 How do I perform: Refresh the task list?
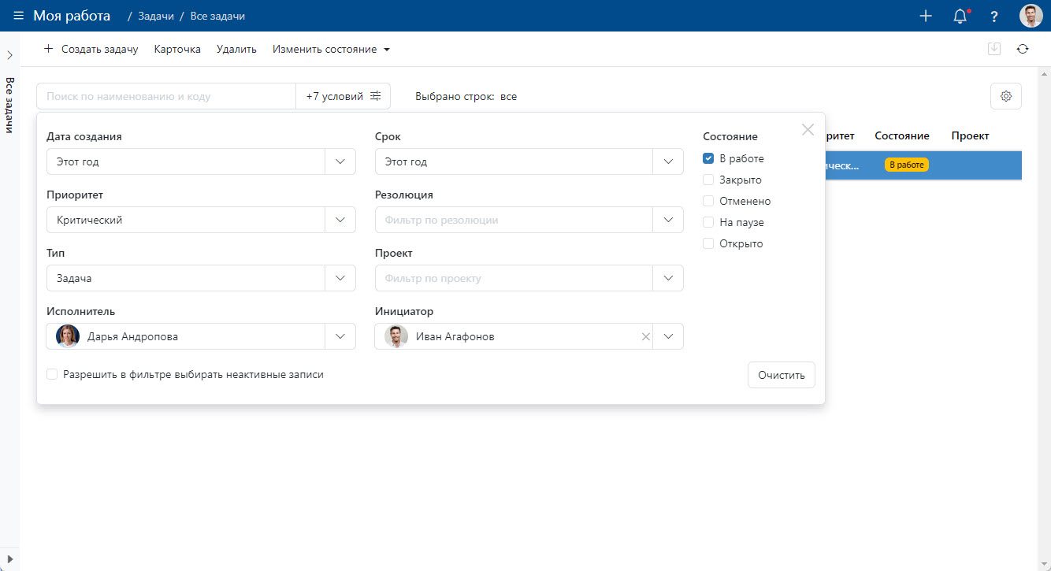click(1023, 49)
